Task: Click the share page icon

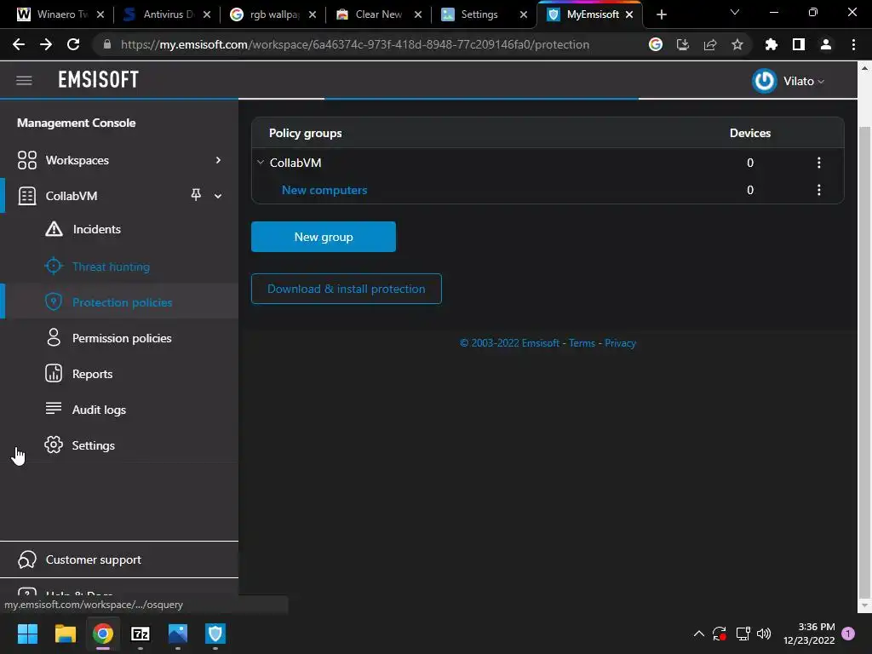Action: [x=710, y=44]
